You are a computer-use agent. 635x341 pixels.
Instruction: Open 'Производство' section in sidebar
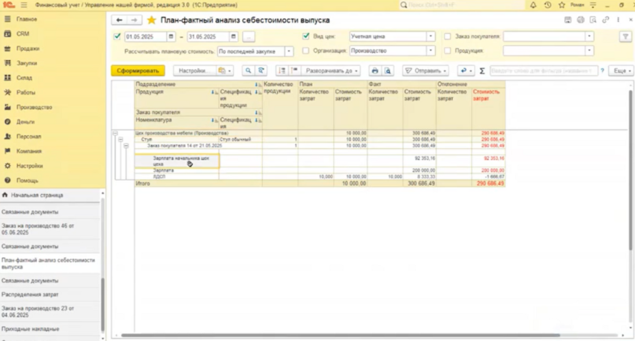pos(34,107)
